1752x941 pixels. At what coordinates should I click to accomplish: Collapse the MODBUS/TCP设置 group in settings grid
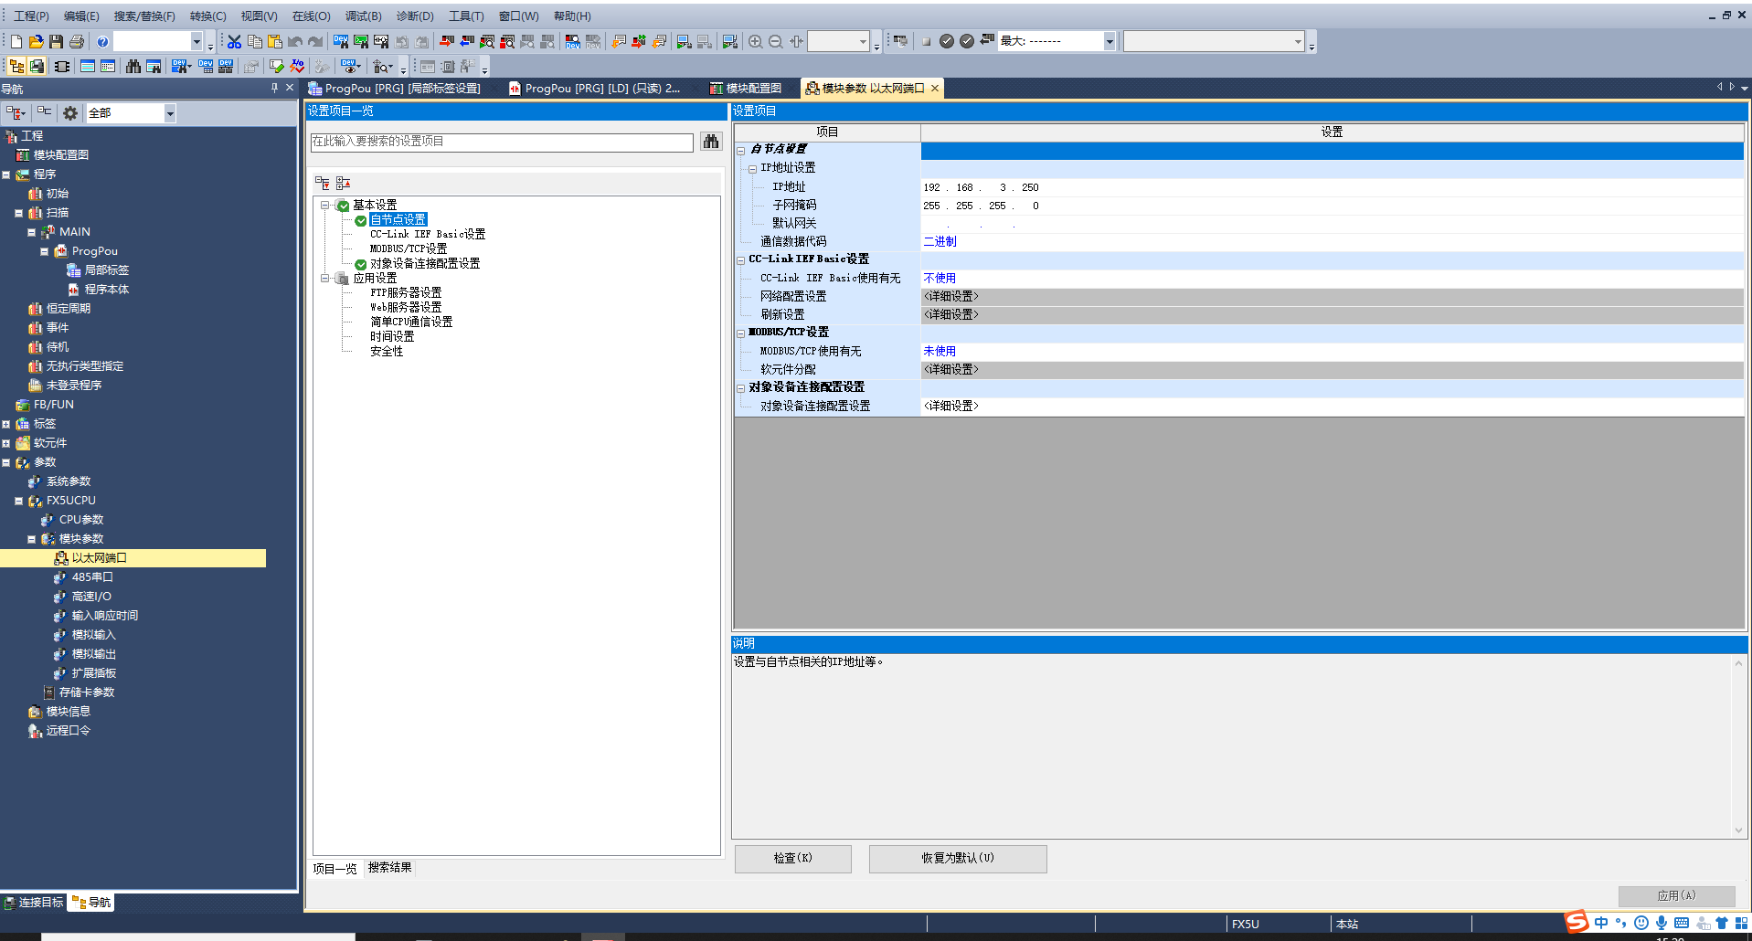(741, 333)
